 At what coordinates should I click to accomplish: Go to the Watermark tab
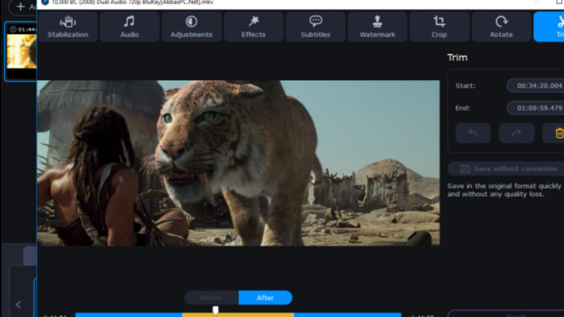[x=377, y=27]
